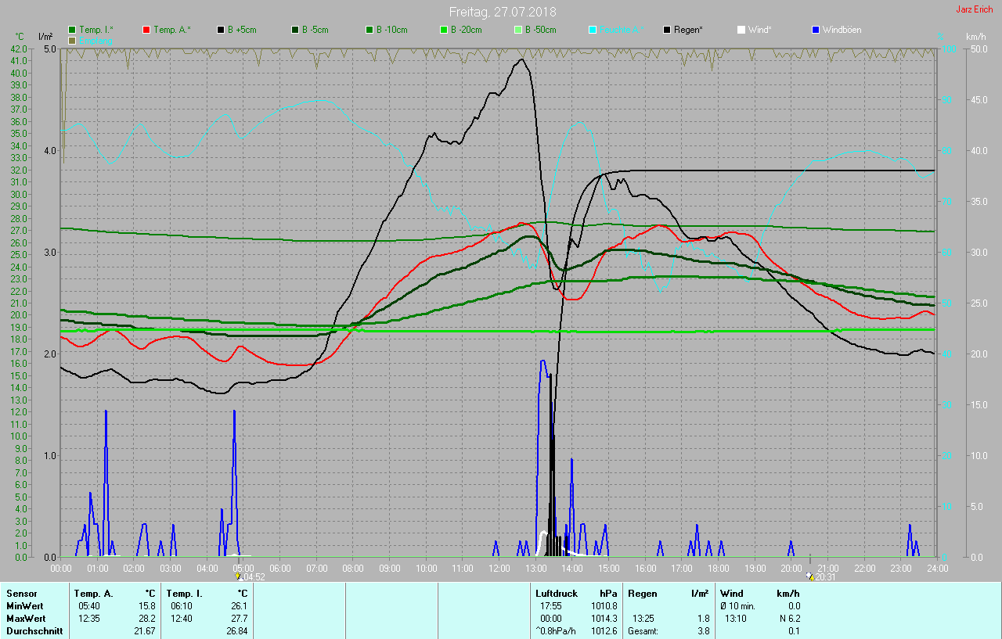Screen dimensions: 1002x639
Task: Click the Wind column header in table
Action: click(732, 594)
